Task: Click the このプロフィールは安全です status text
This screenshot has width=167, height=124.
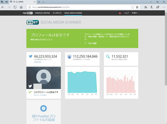Action: pyautogui.click(x=46, y=92)
